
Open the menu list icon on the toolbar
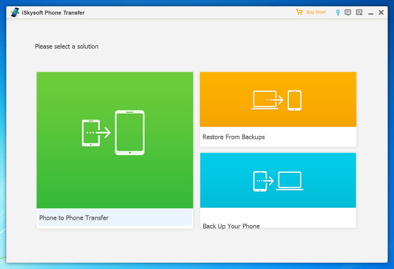click(359, 12)
